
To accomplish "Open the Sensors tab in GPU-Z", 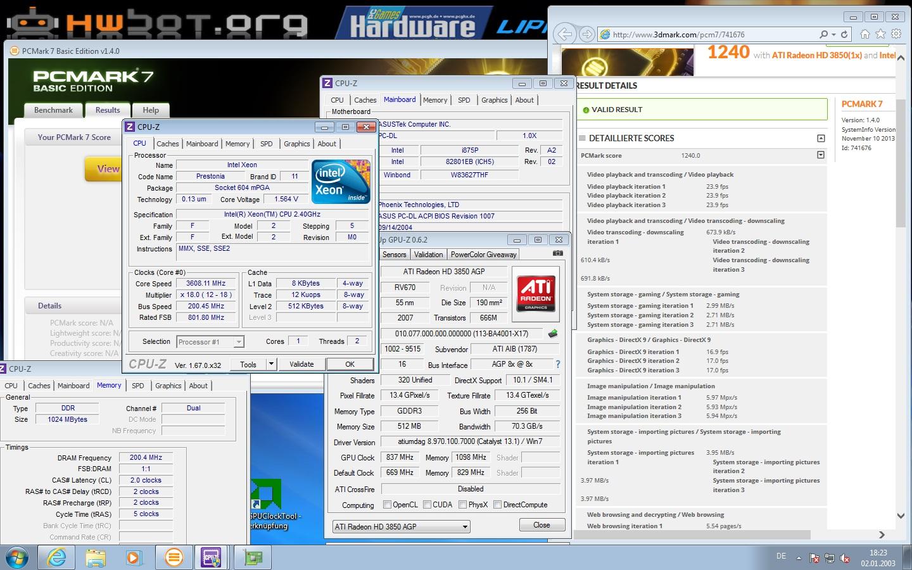I will [x=394, y=255].
